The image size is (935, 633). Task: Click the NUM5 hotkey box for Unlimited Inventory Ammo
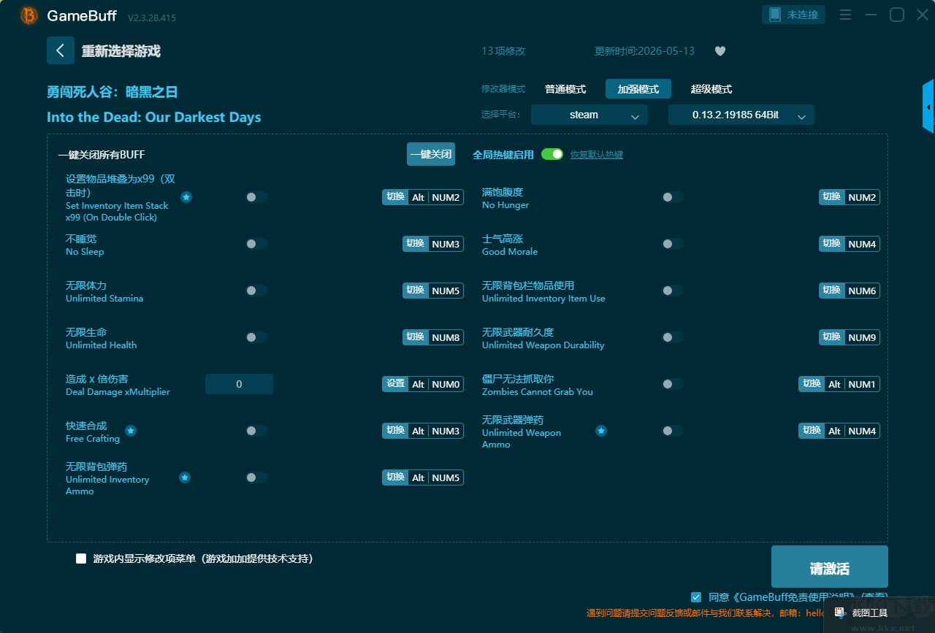click(x=446, y=477)
